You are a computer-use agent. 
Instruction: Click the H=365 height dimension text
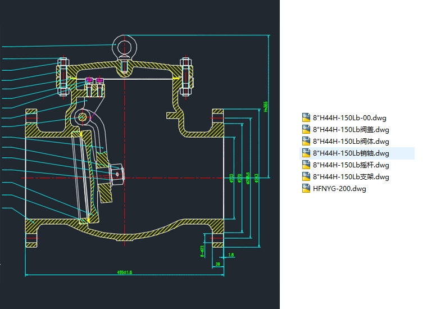(266, 107)
